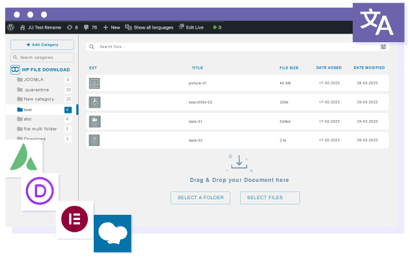The height and width of the screenshot is (257, 410).
Task: Open the search filter sliders icon
Action: (x=383, y=47)
